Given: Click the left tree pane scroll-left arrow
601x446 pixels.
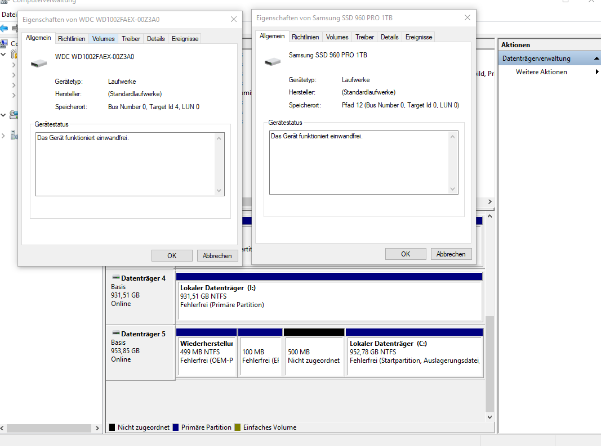Looking at the screenshot, I should [x=2, y=428].
